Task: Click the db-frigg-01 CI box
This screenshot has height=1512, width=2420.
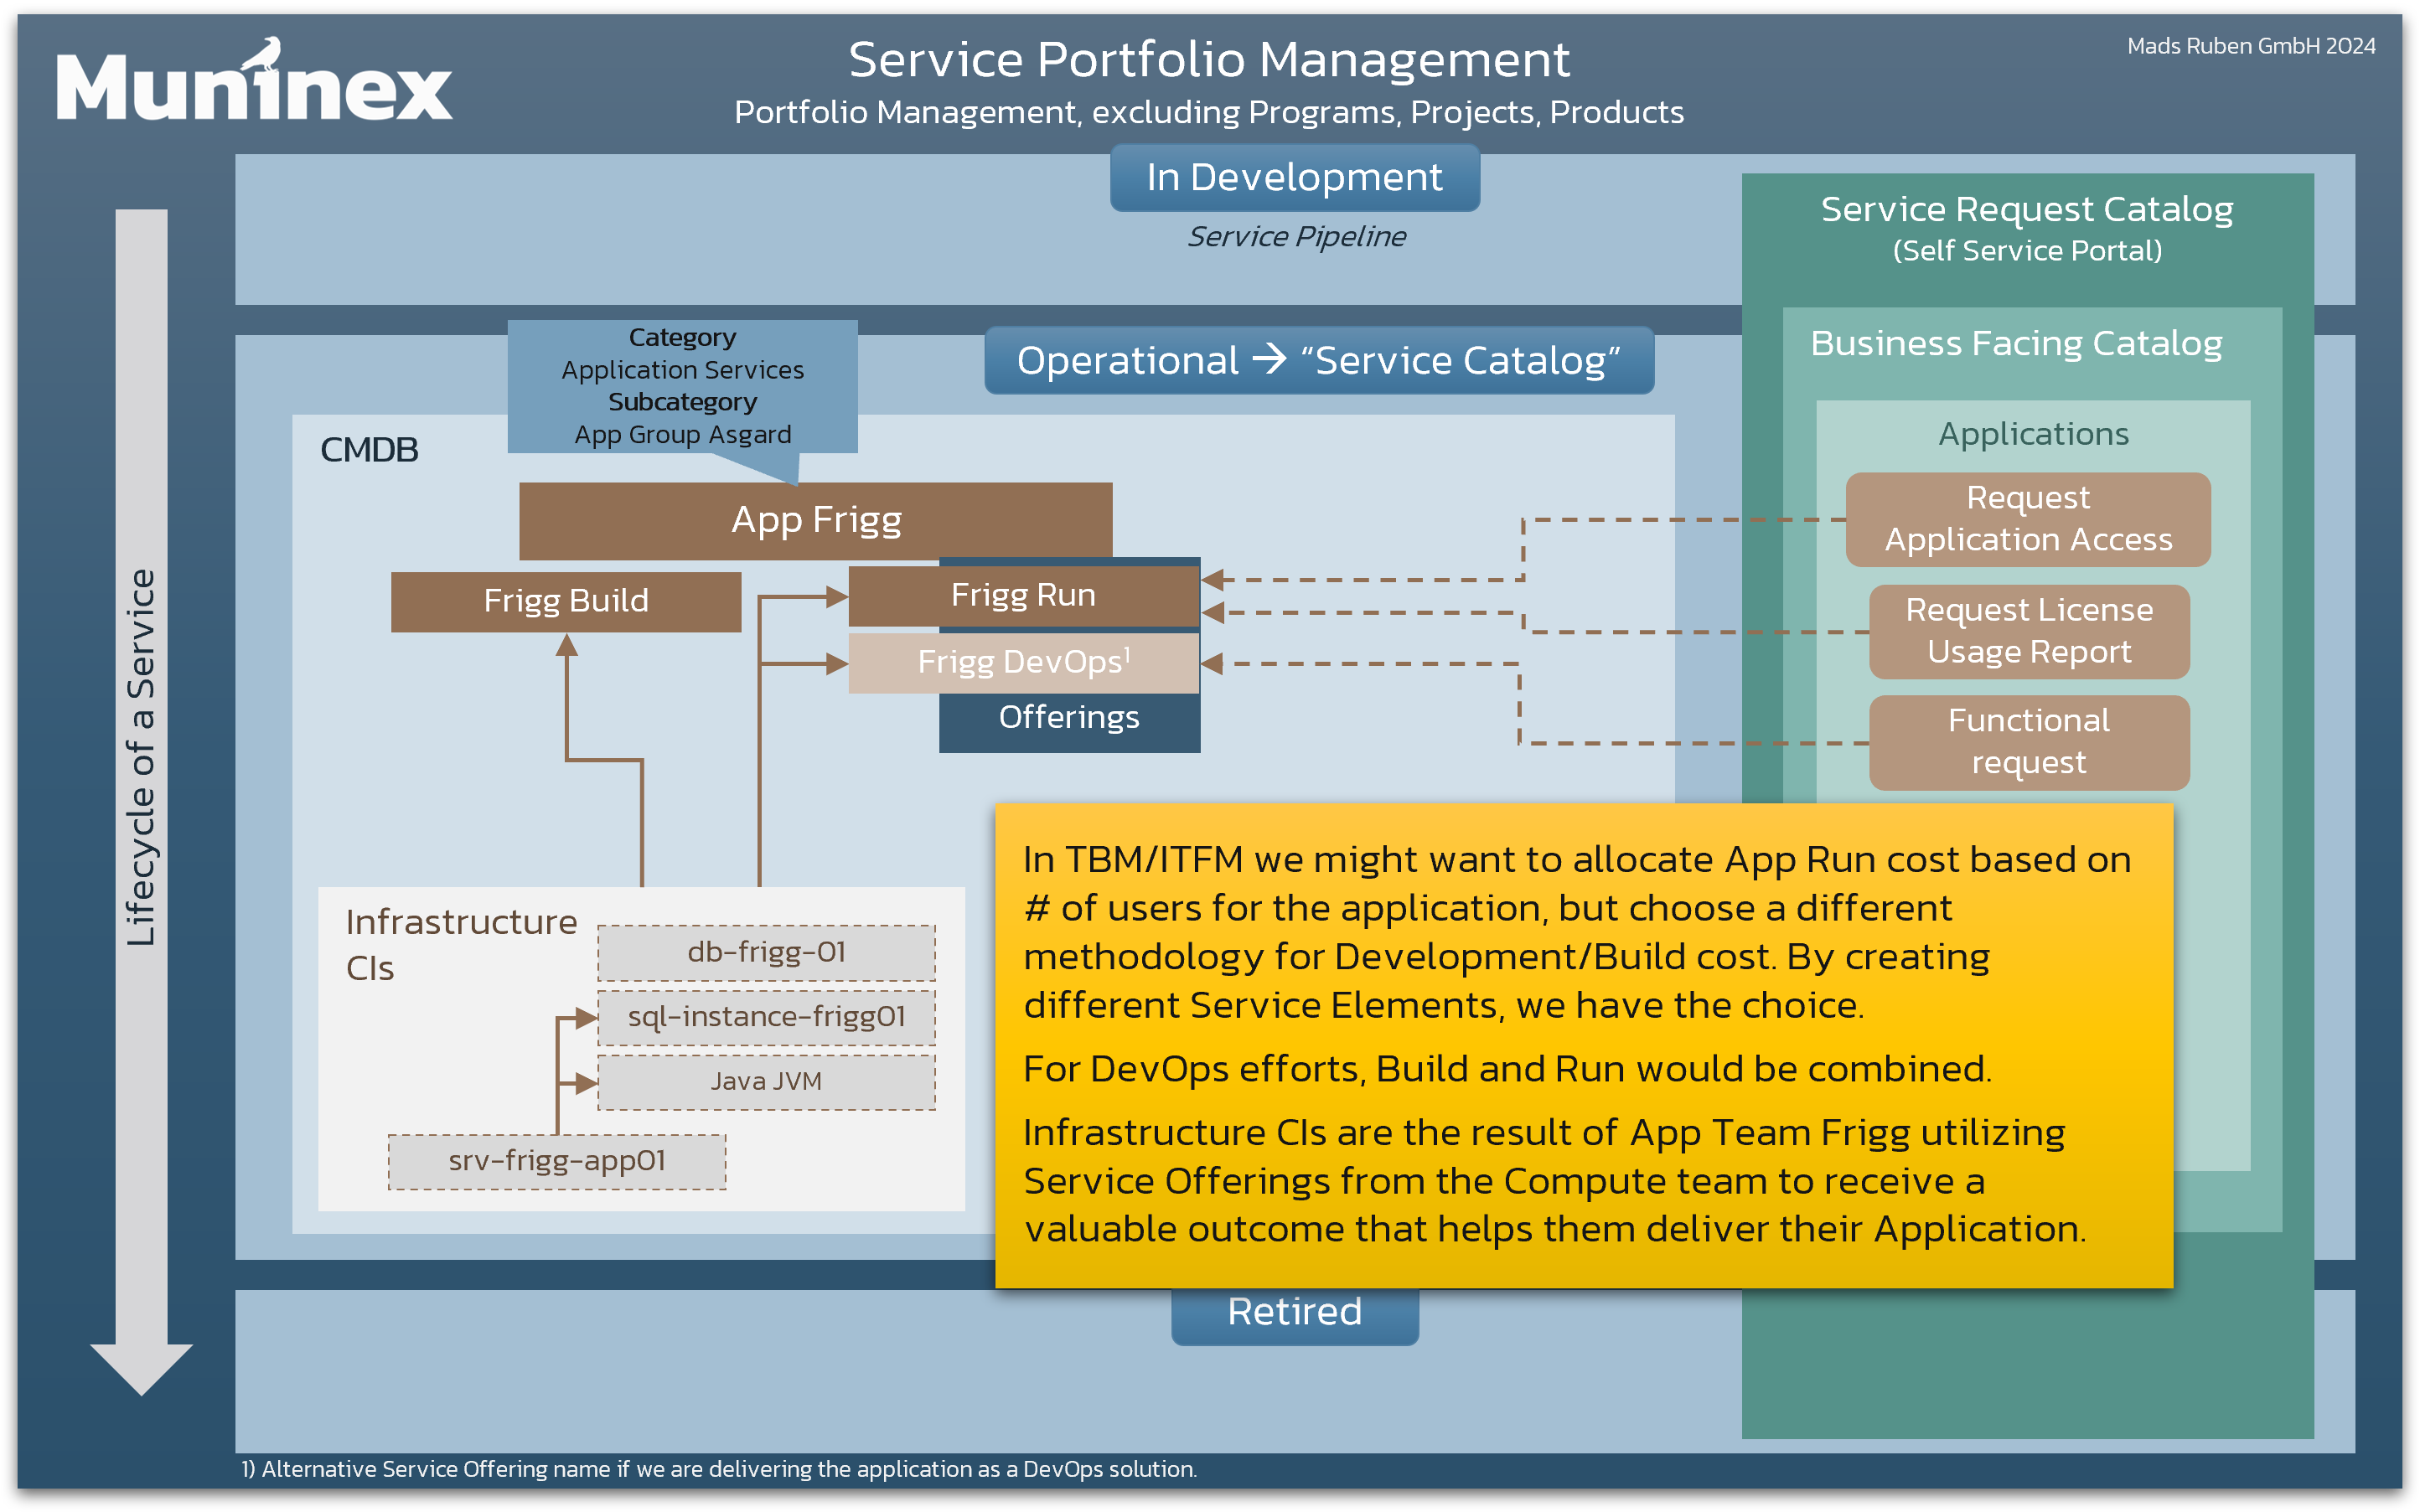Action: coord(766,952)
